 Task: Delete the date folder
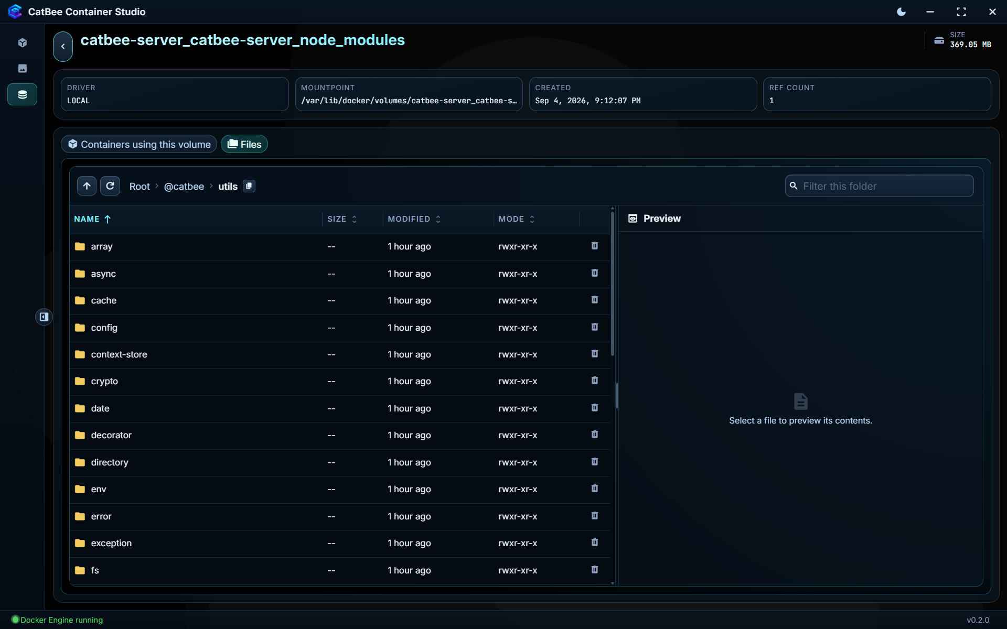[594, 408]
